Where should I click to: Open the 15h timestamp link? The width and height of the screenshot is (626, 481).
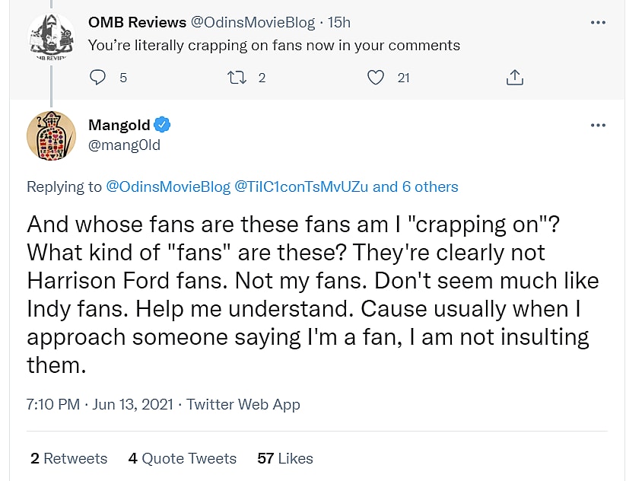coord(339,23)
